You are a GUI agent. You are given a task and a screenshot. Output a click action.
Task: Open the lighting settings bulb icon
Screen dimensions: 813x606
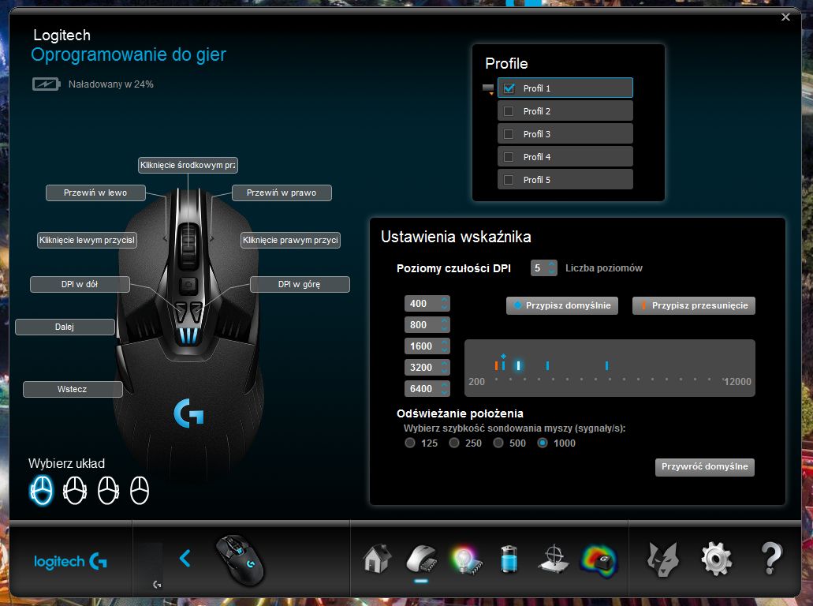click(x=467, y=559)
